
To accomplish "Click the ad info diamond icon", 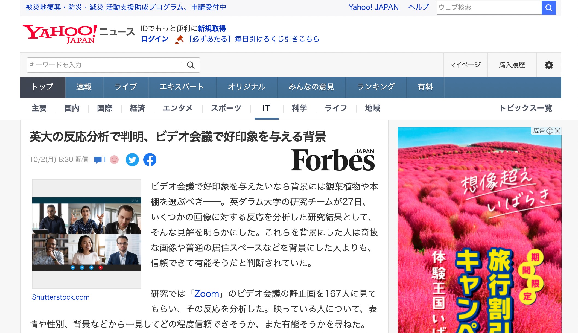I will (x=550, y=131).
